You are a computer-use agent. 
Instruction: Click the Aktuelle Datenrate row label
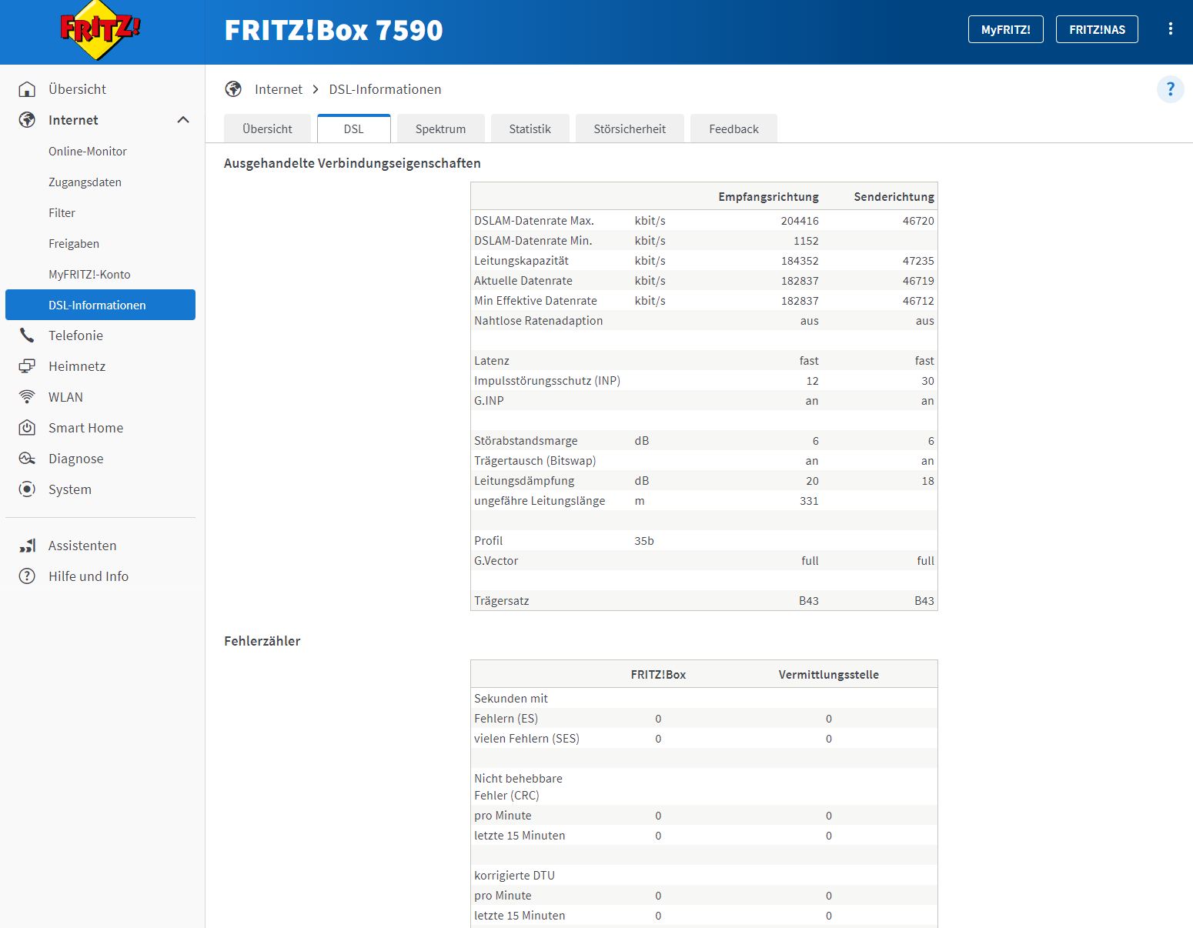pyautogui.click(x=523, y=281)
